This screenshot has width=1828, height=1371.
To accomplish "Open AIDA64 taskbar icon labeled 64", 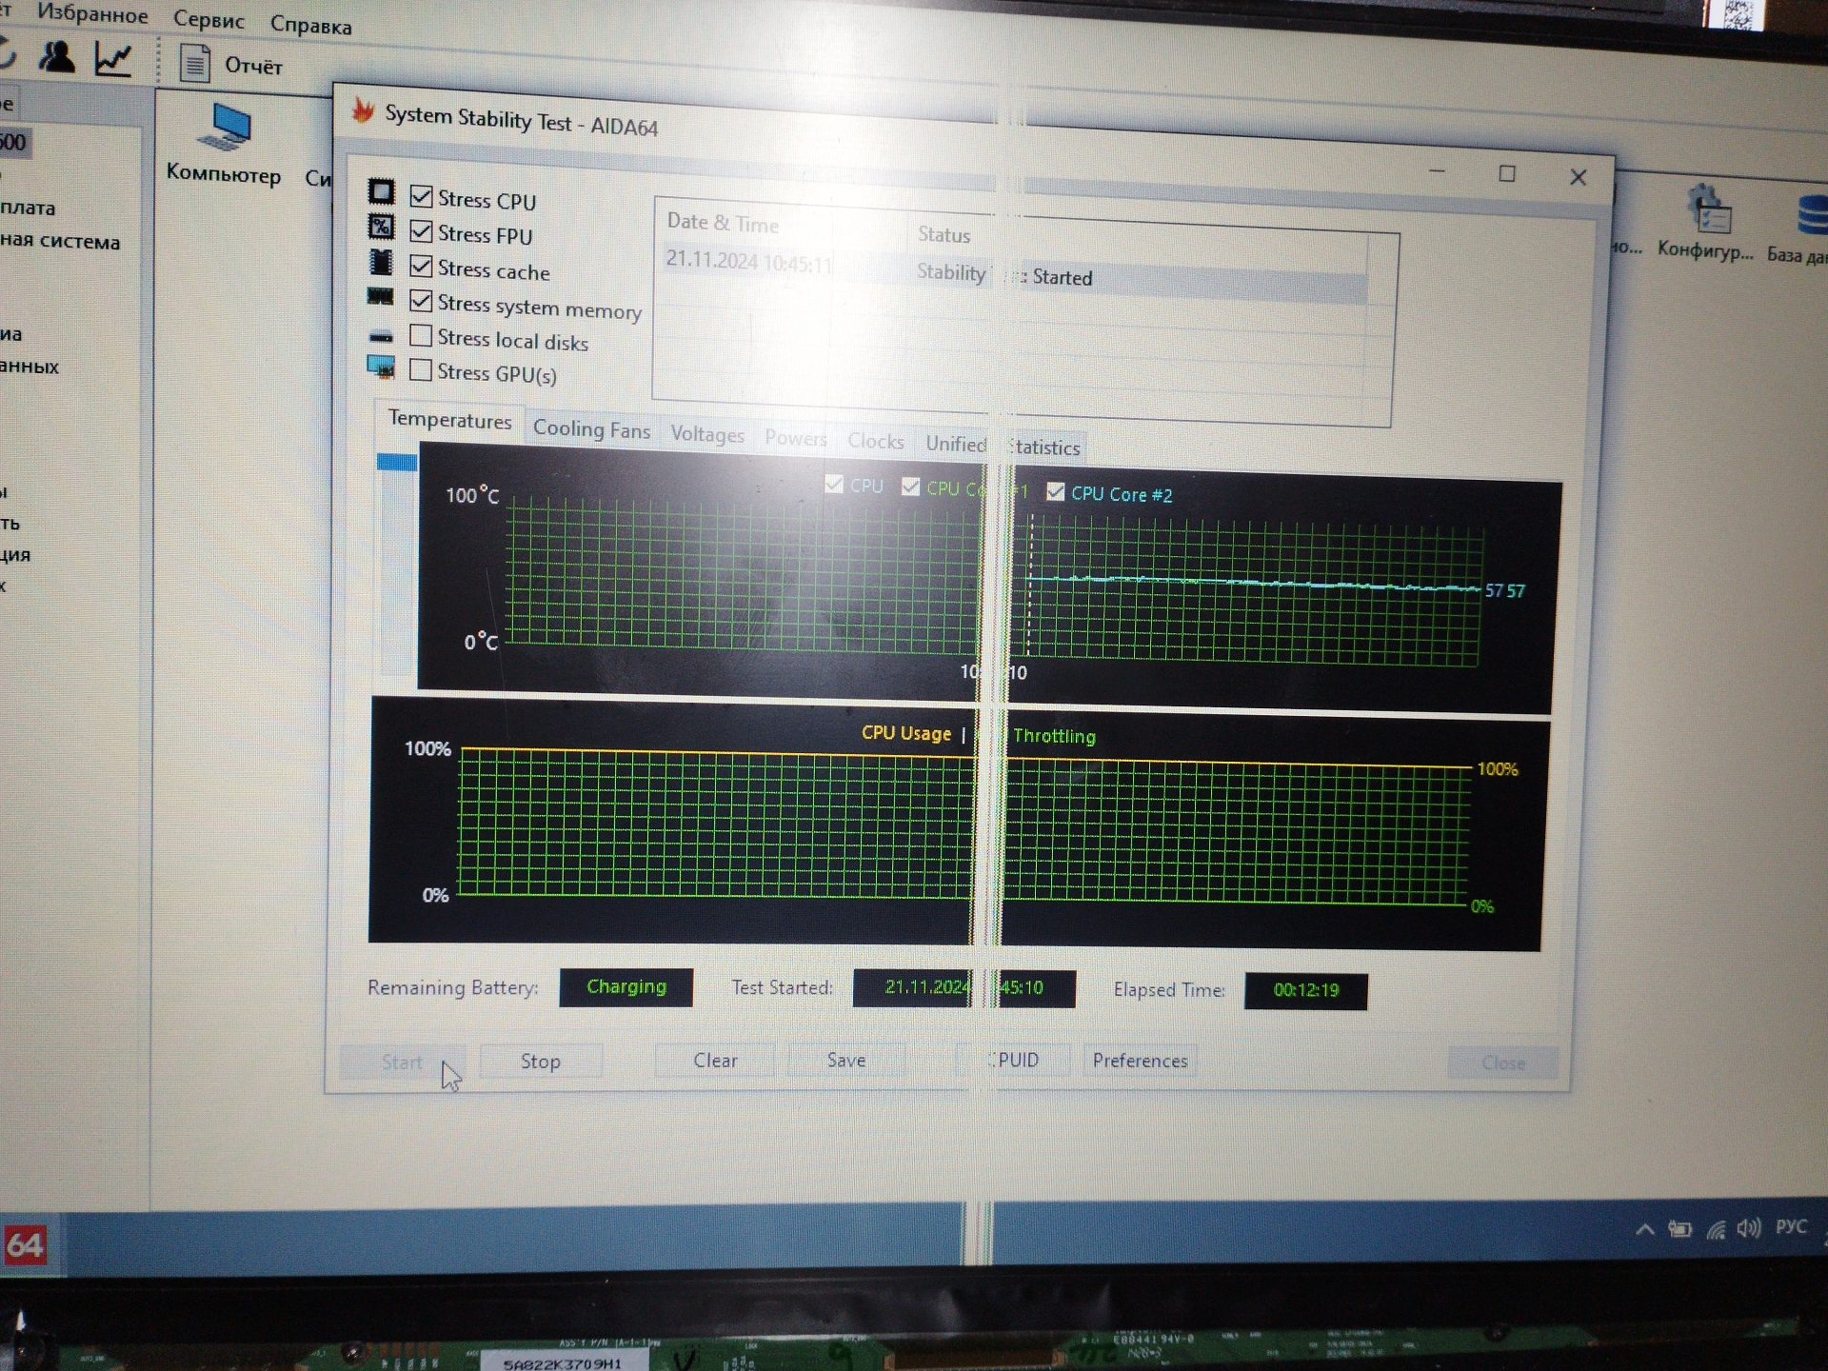I will pyautogui.click(x=25, y=1245).
